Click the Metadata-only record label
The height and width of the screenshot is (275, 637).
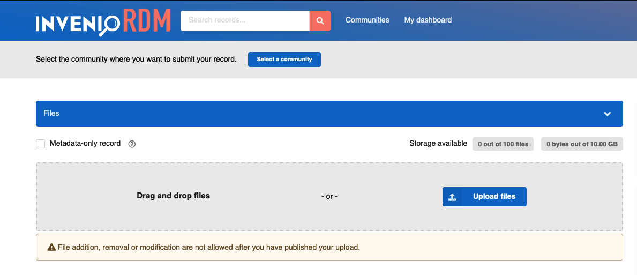[85, 144]
